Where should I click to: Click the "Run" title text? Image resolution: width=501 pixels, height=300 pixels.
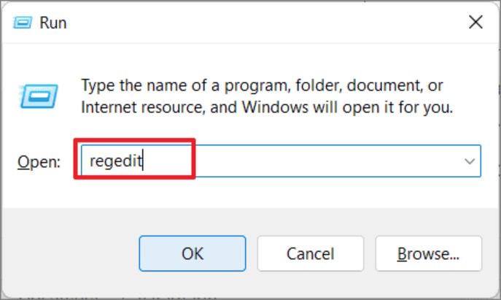click(x=53, y=23)
